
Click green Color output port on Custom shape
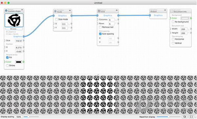(24, 62)
